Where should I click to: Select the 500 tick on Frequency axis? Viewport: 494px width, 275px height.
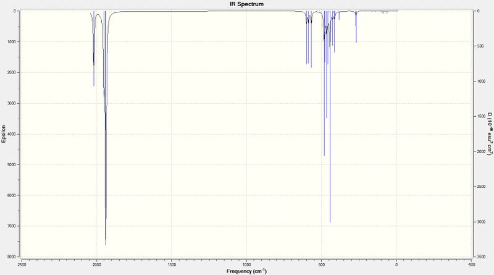(322, 265)
